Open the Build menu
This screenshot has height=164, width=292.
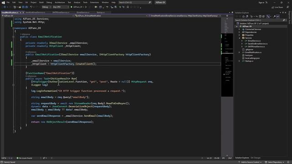coord(42,2)
